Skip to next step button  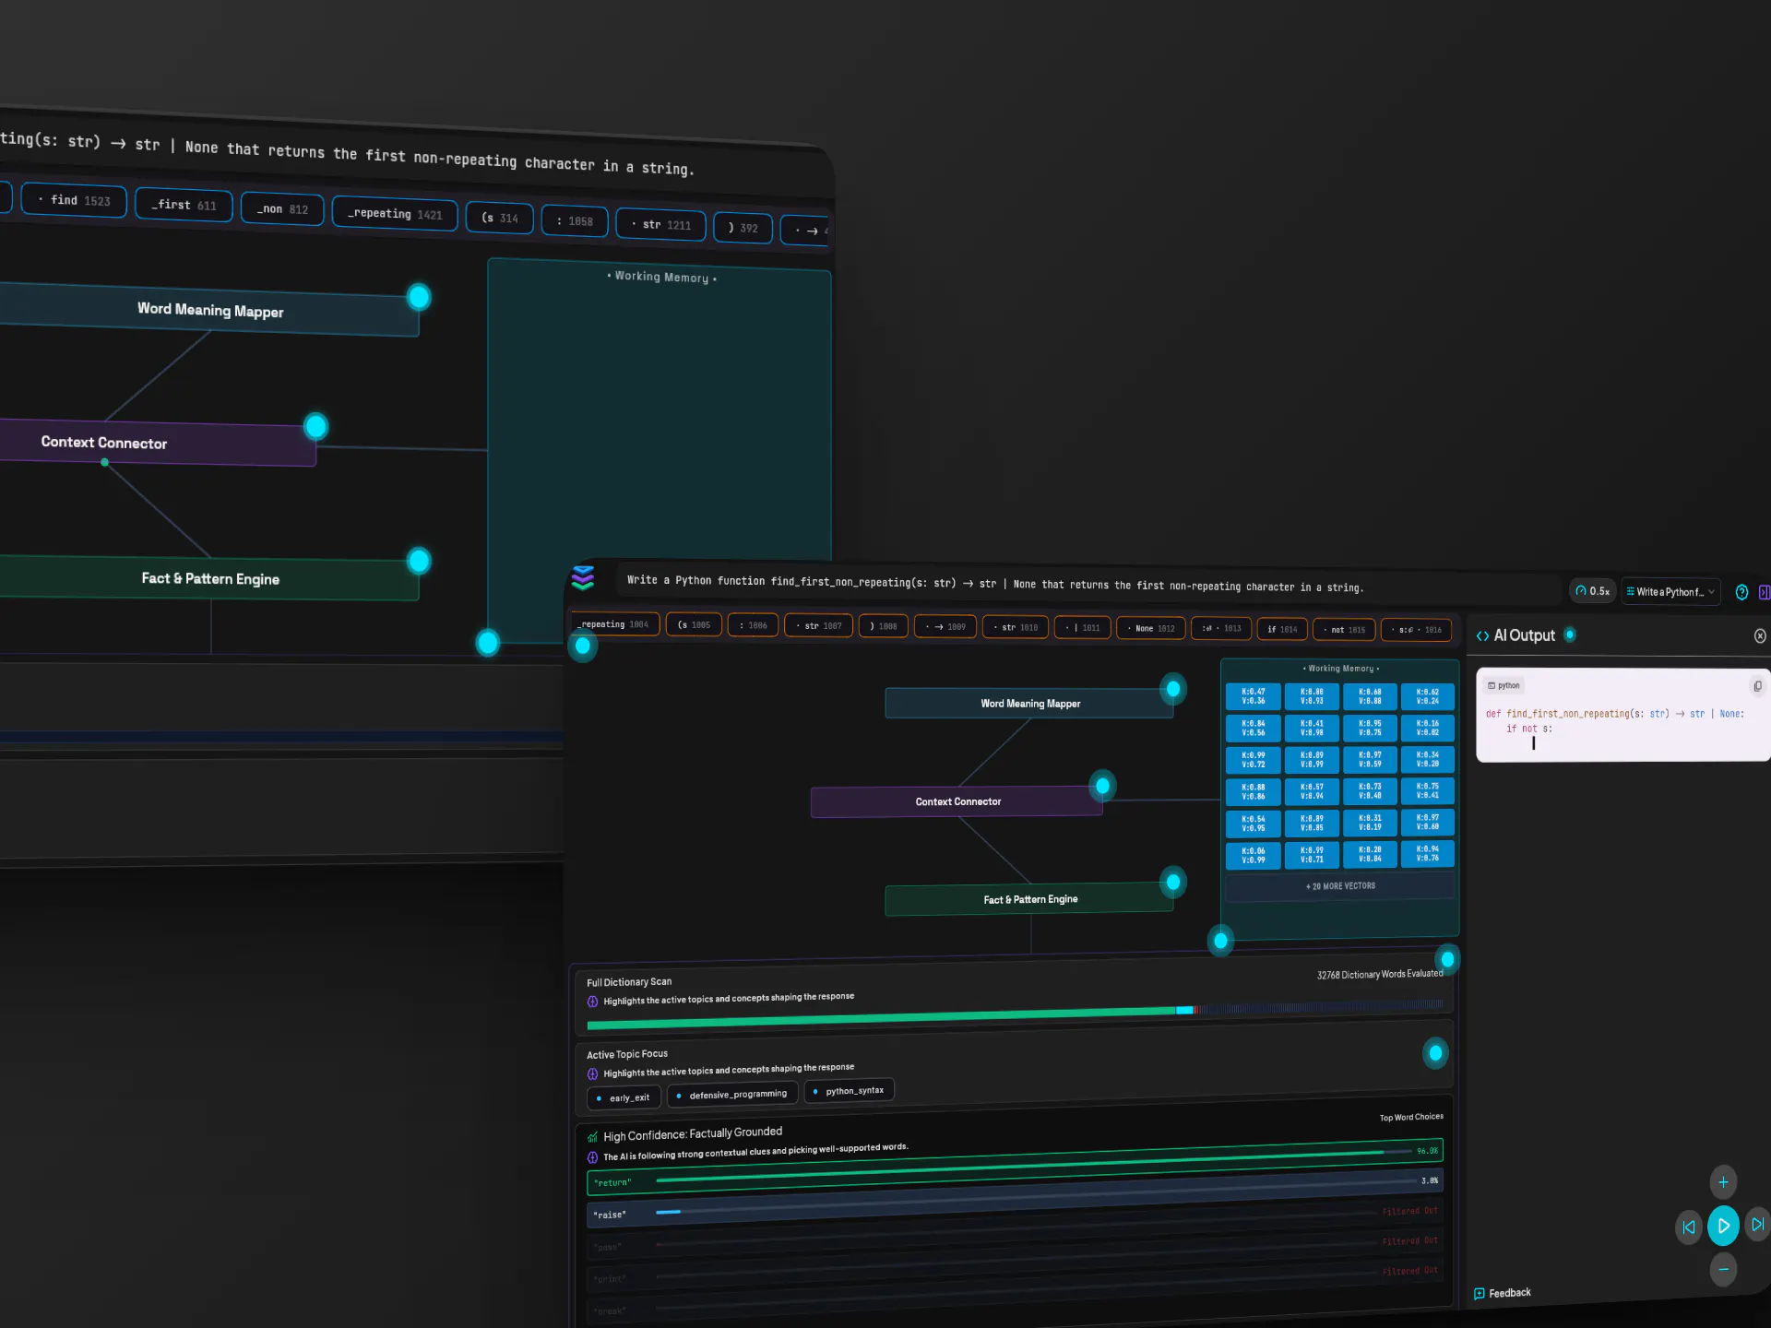coord(1757,1225)
